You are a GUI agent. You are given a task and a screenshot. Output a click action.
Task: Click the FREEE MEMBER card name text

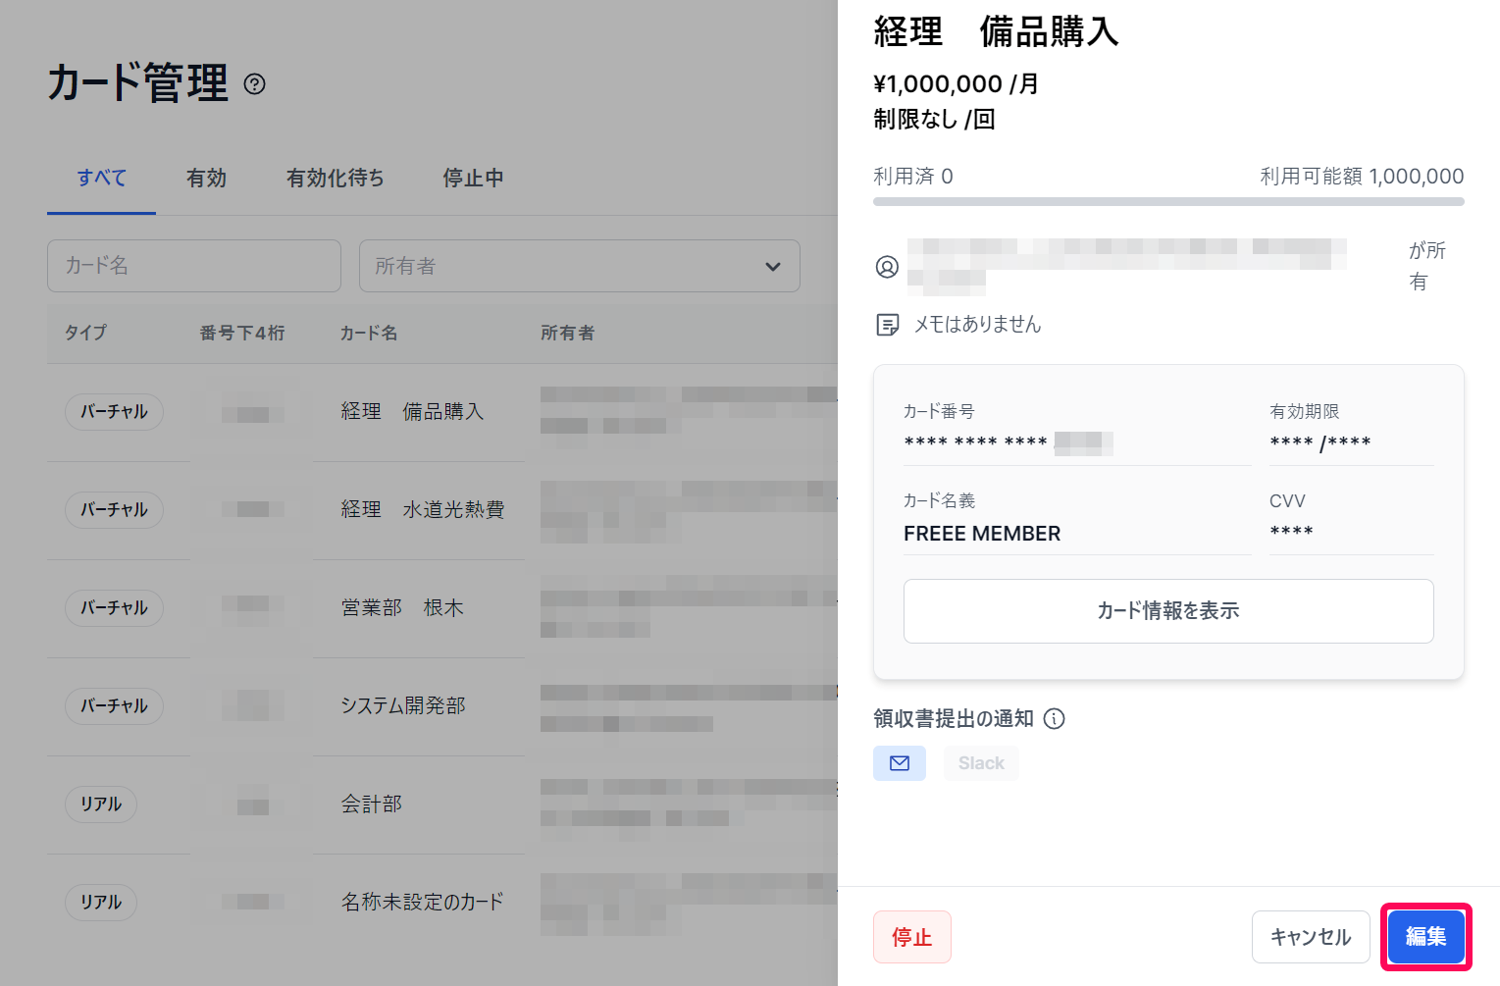coord(982,534)
